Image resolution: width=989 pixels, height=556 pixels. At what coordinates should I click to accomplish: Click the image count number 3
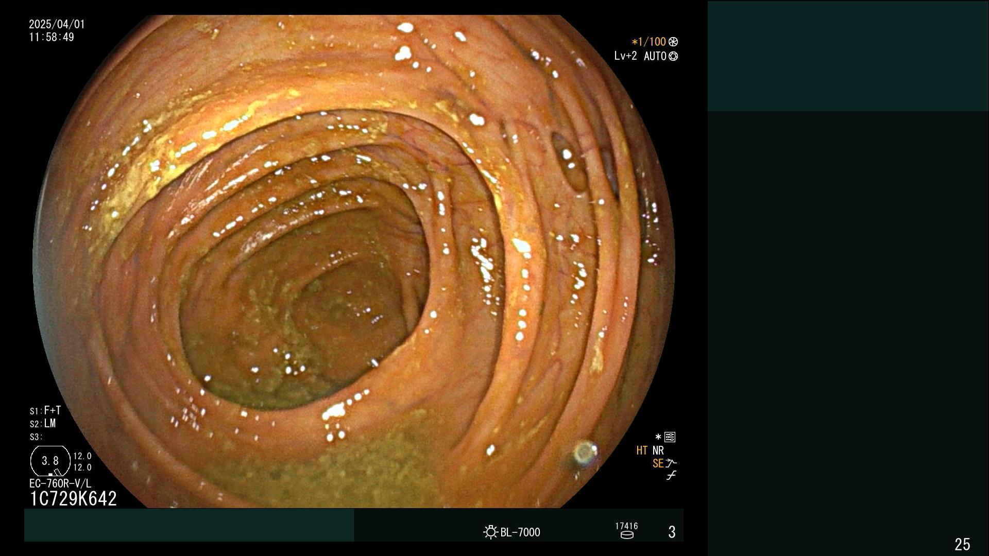click(672, 532)
